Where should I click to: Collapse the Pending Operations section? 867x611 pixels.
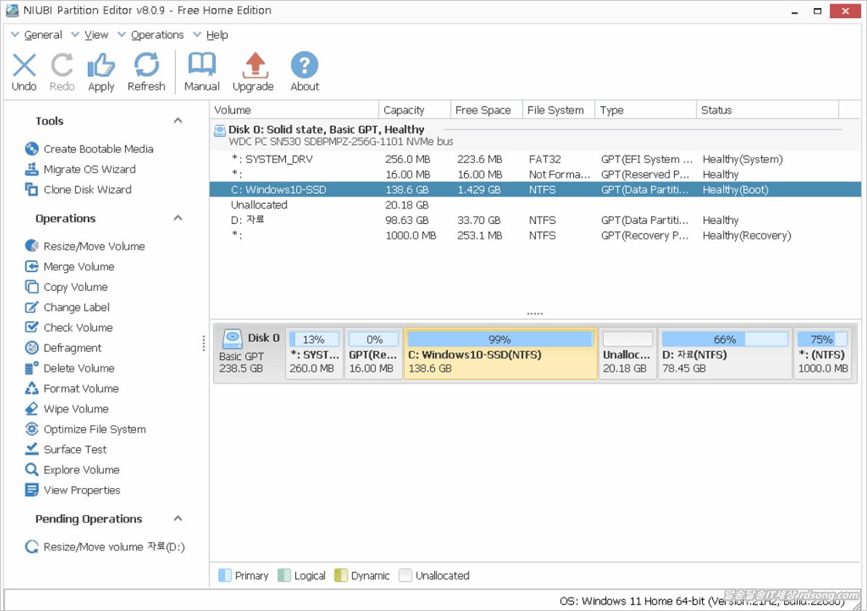[x=178, y=519]
